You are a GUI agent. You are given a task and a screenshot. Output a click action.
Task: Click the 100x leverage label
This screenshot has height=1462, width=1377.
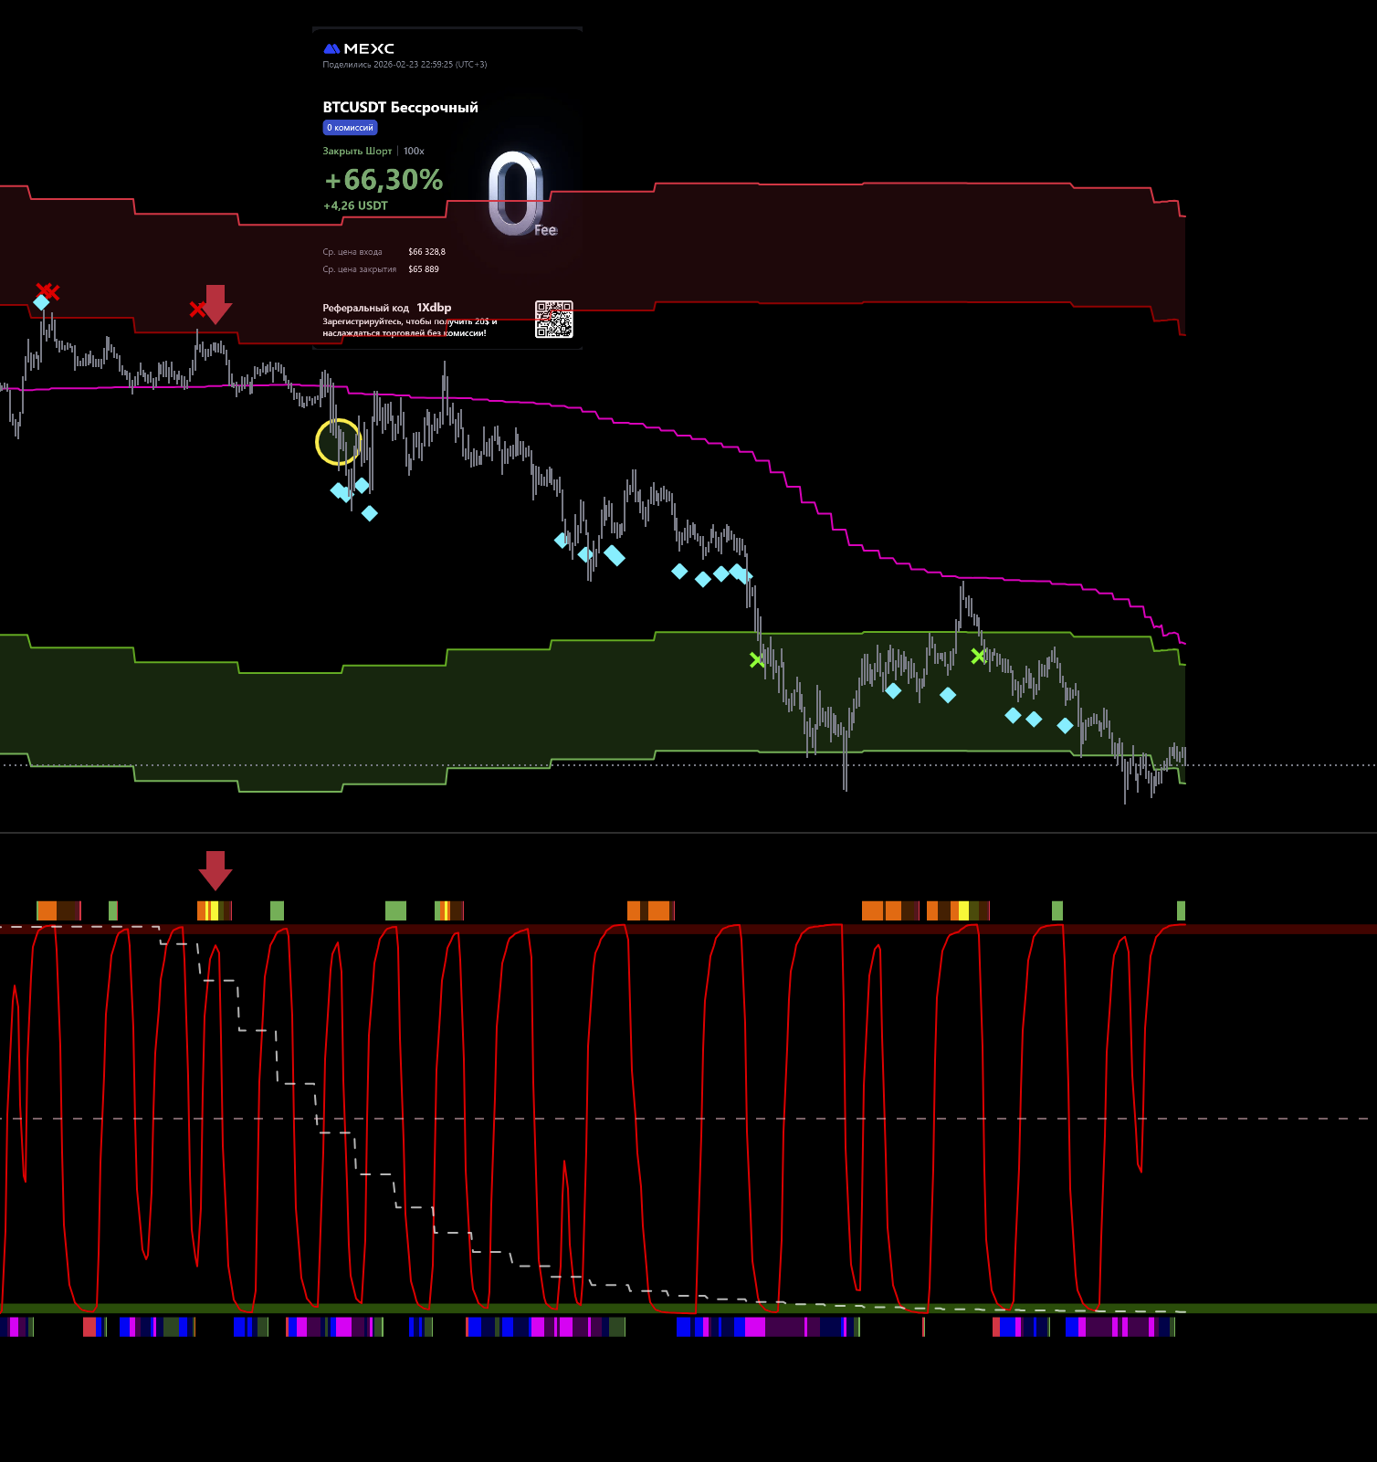tap(414, 151)
